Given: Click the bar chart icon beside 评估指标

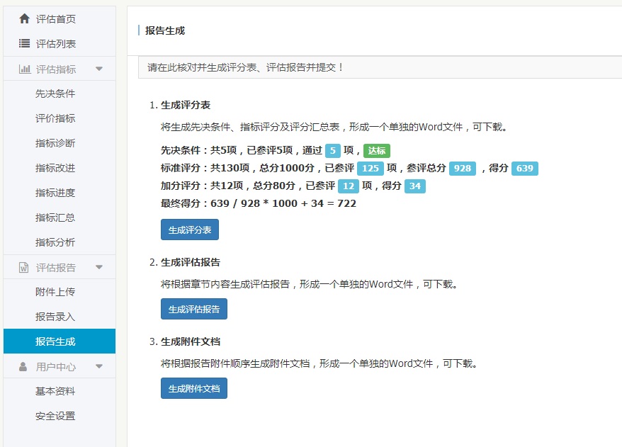Looking at the screenshot, I should pyautogui.click(x=24, y=69).
